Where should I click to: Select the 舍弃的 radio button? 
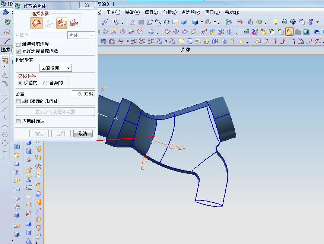[45, 83]
